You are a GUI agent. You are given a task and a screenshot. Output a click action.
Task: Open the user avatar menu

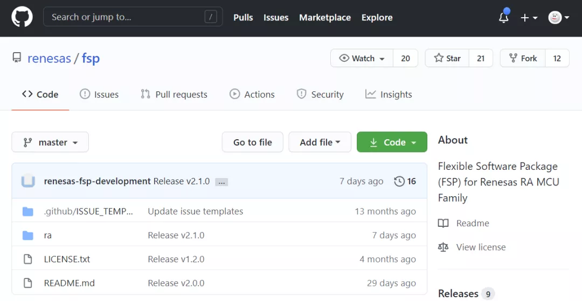tap(559, 17)
